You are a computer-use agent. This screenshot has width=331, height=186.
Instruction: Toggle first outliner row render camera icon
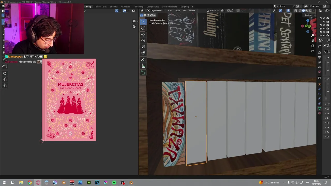(327, 18)
